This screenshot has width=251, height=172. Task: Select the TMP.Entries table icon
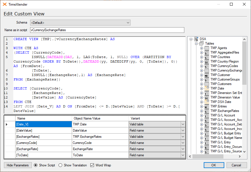207,106
